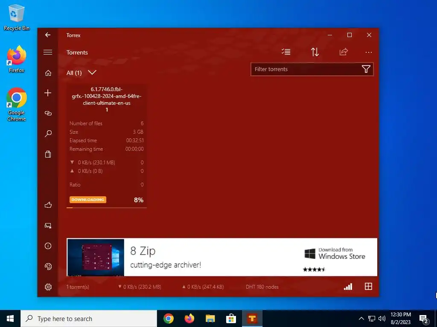The width and height of the screenshot is (437, 327).
Task: Click the share icon in the toolbar
Action: pos(344,52)
